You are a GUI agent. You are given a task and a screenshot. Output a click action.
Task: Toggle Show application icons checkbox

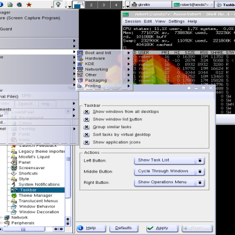[86, 142]
